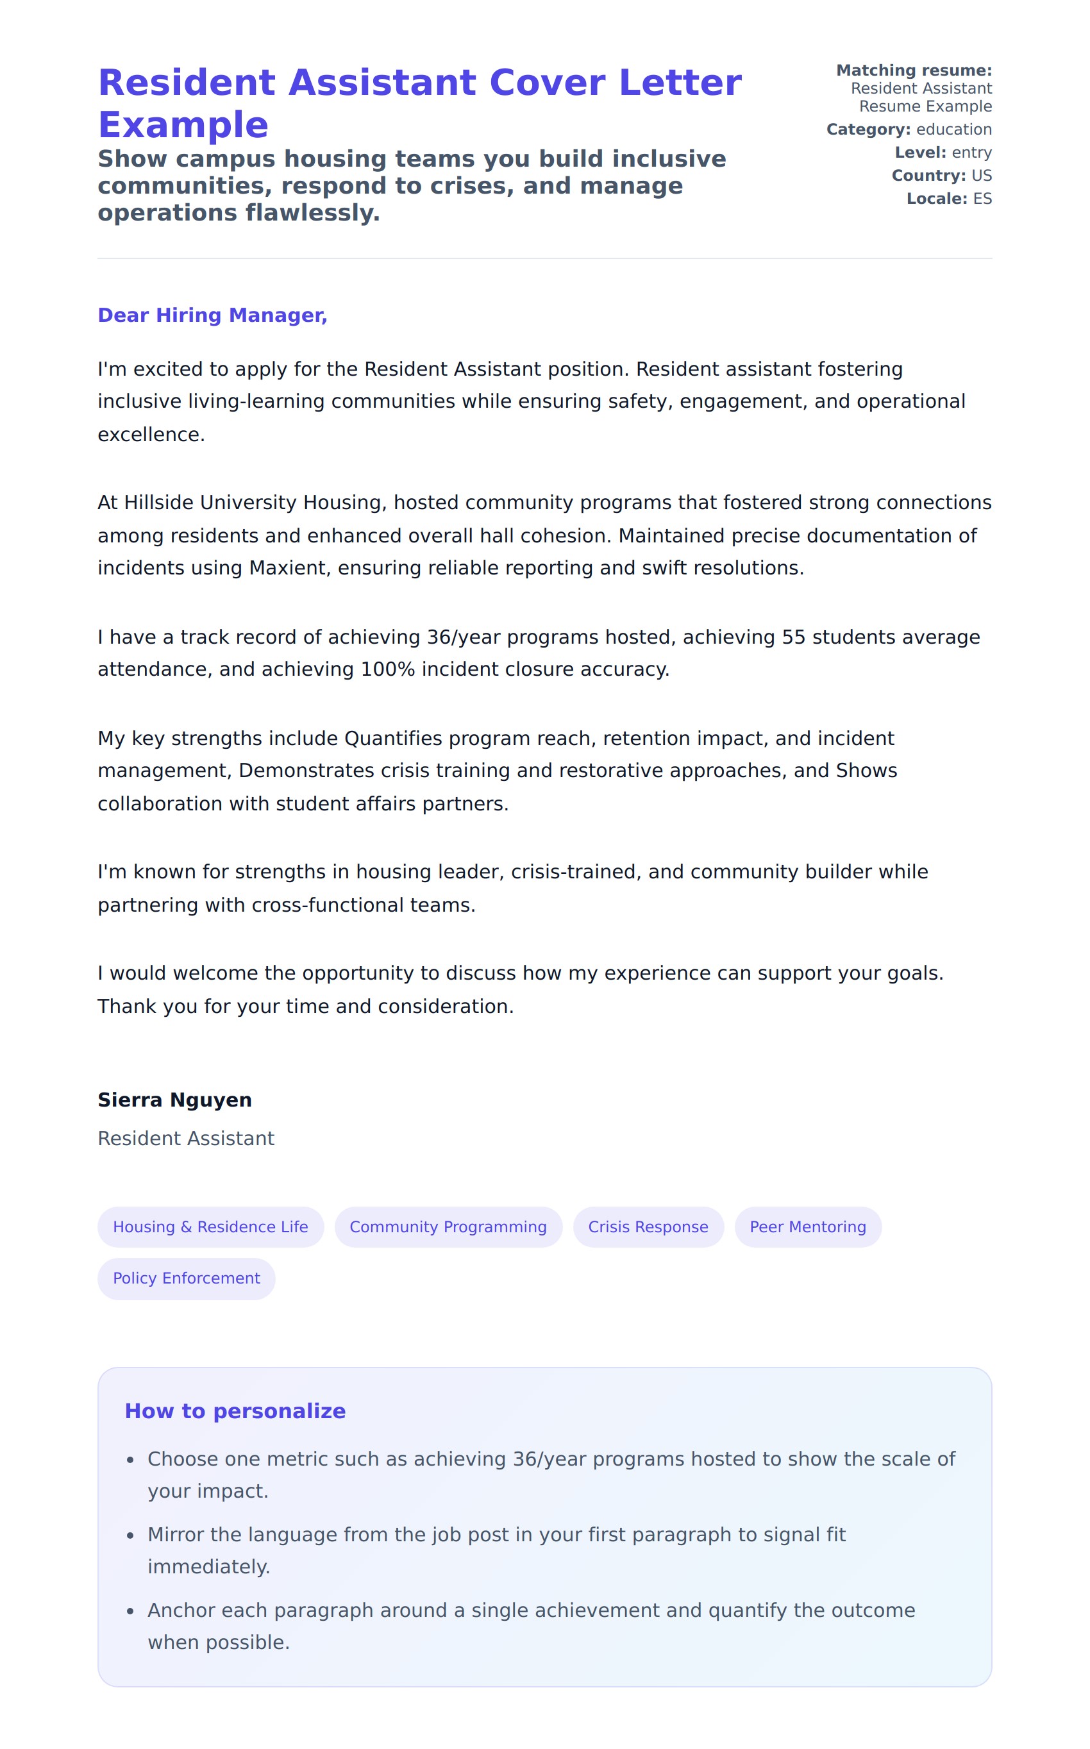Click the Resident Assistant title under signature
Image resolution: width=1090 pixels, height=1749 pixels.
tap(186, 1139)
